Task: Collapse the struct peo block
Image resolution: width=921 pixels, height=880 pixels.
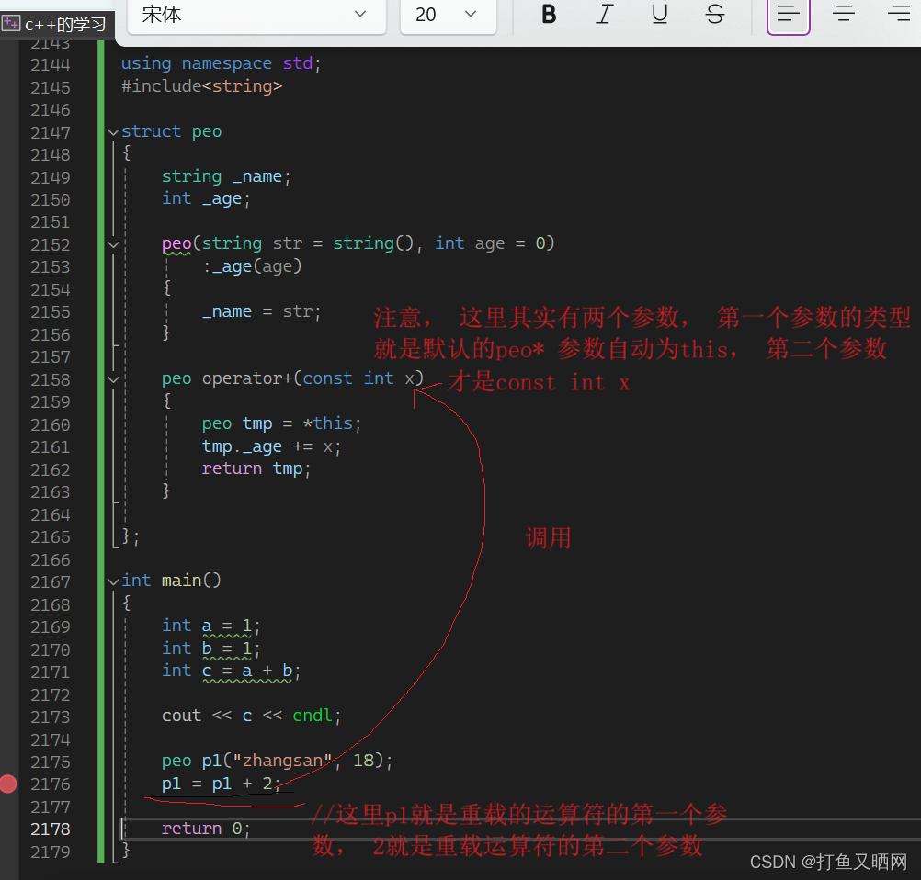Action: point(113,132)
